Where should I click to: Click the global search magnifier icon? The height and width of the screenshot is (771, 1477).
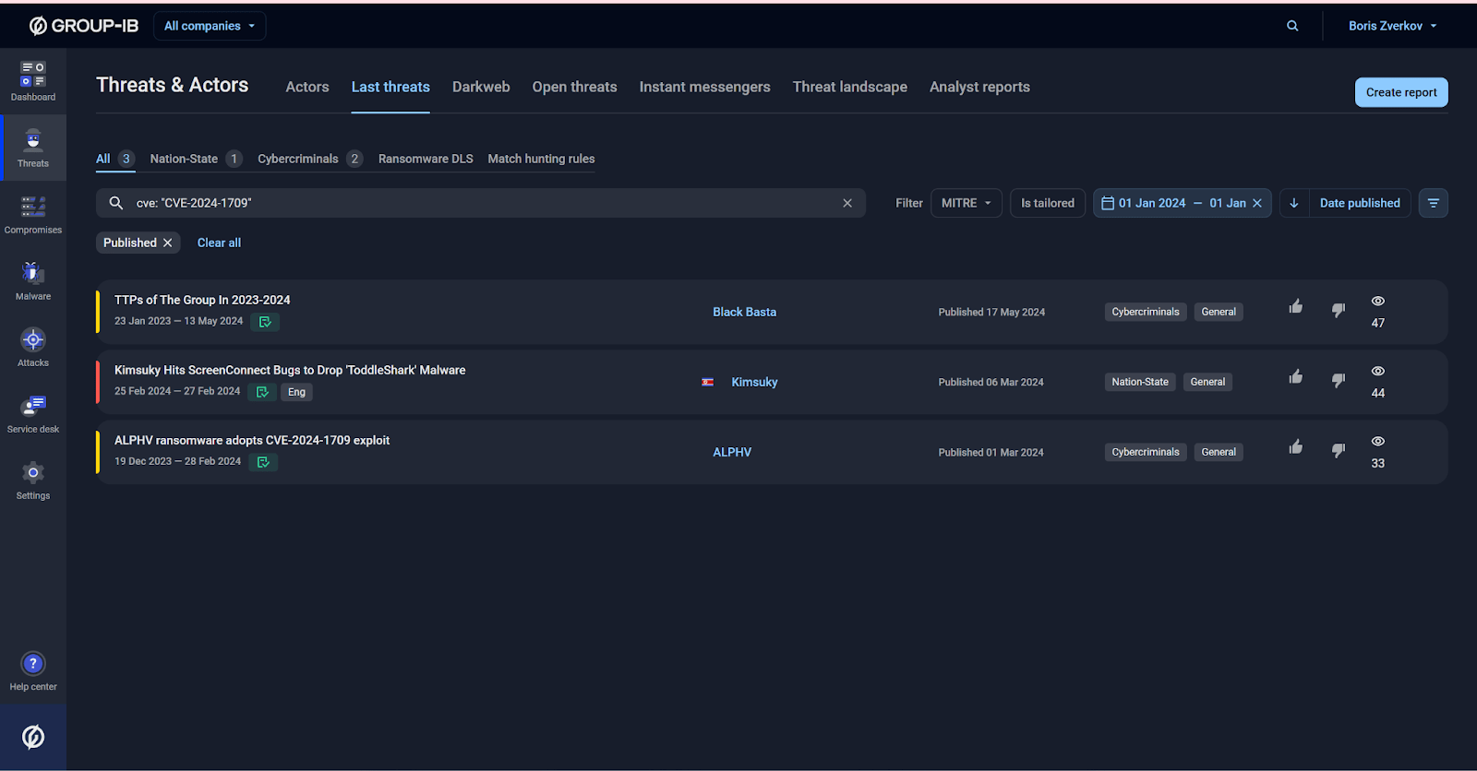pos(1292,26)
